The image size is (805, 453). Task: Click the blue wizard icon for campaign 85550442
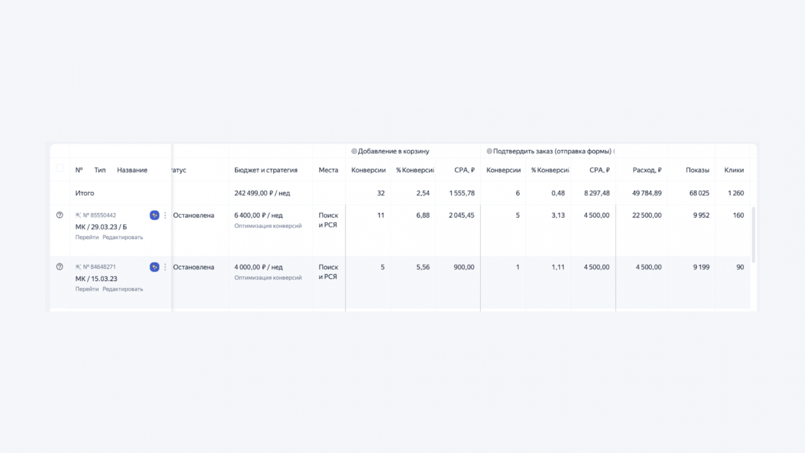(154, 215)
